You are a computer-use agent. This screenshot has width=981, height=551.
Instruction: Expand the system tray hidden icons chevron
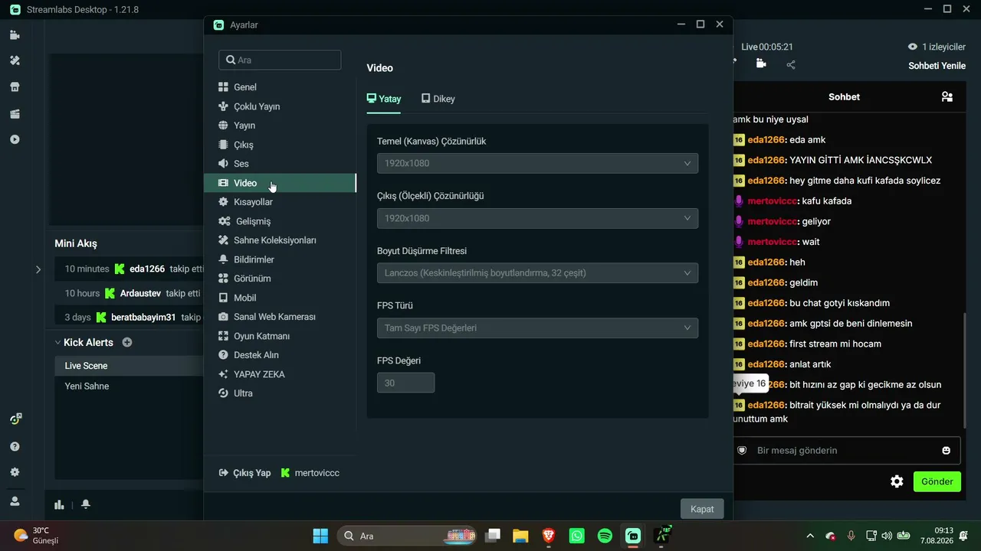pyautogui.click(x=810, y=536)
